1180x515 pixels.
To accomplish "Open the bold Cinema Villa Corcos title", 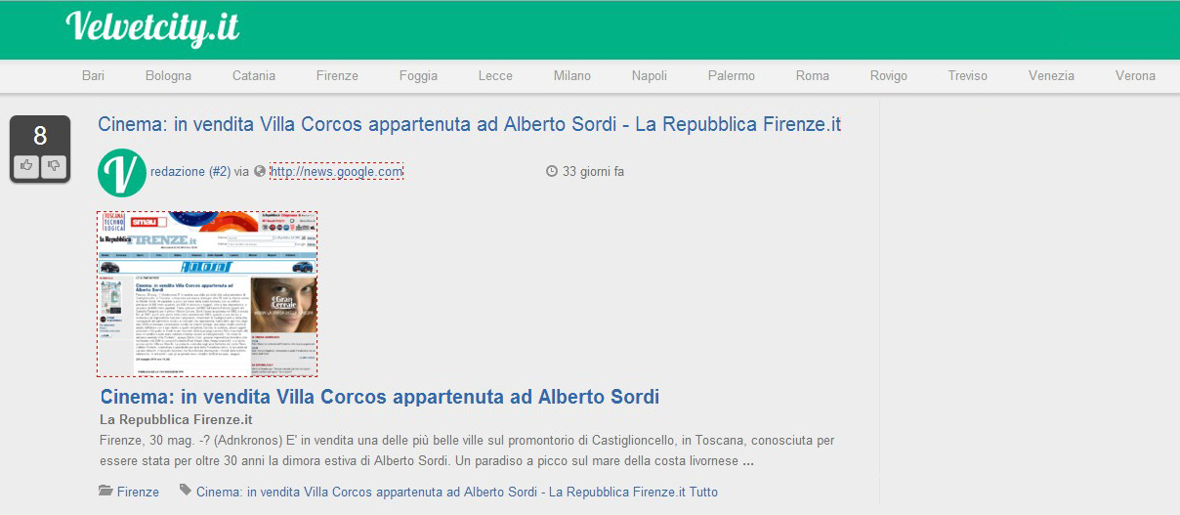I will (380, 397).
